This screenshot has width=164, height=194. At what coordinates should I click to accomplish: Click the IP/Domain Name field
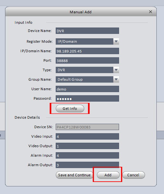(87, 51)
